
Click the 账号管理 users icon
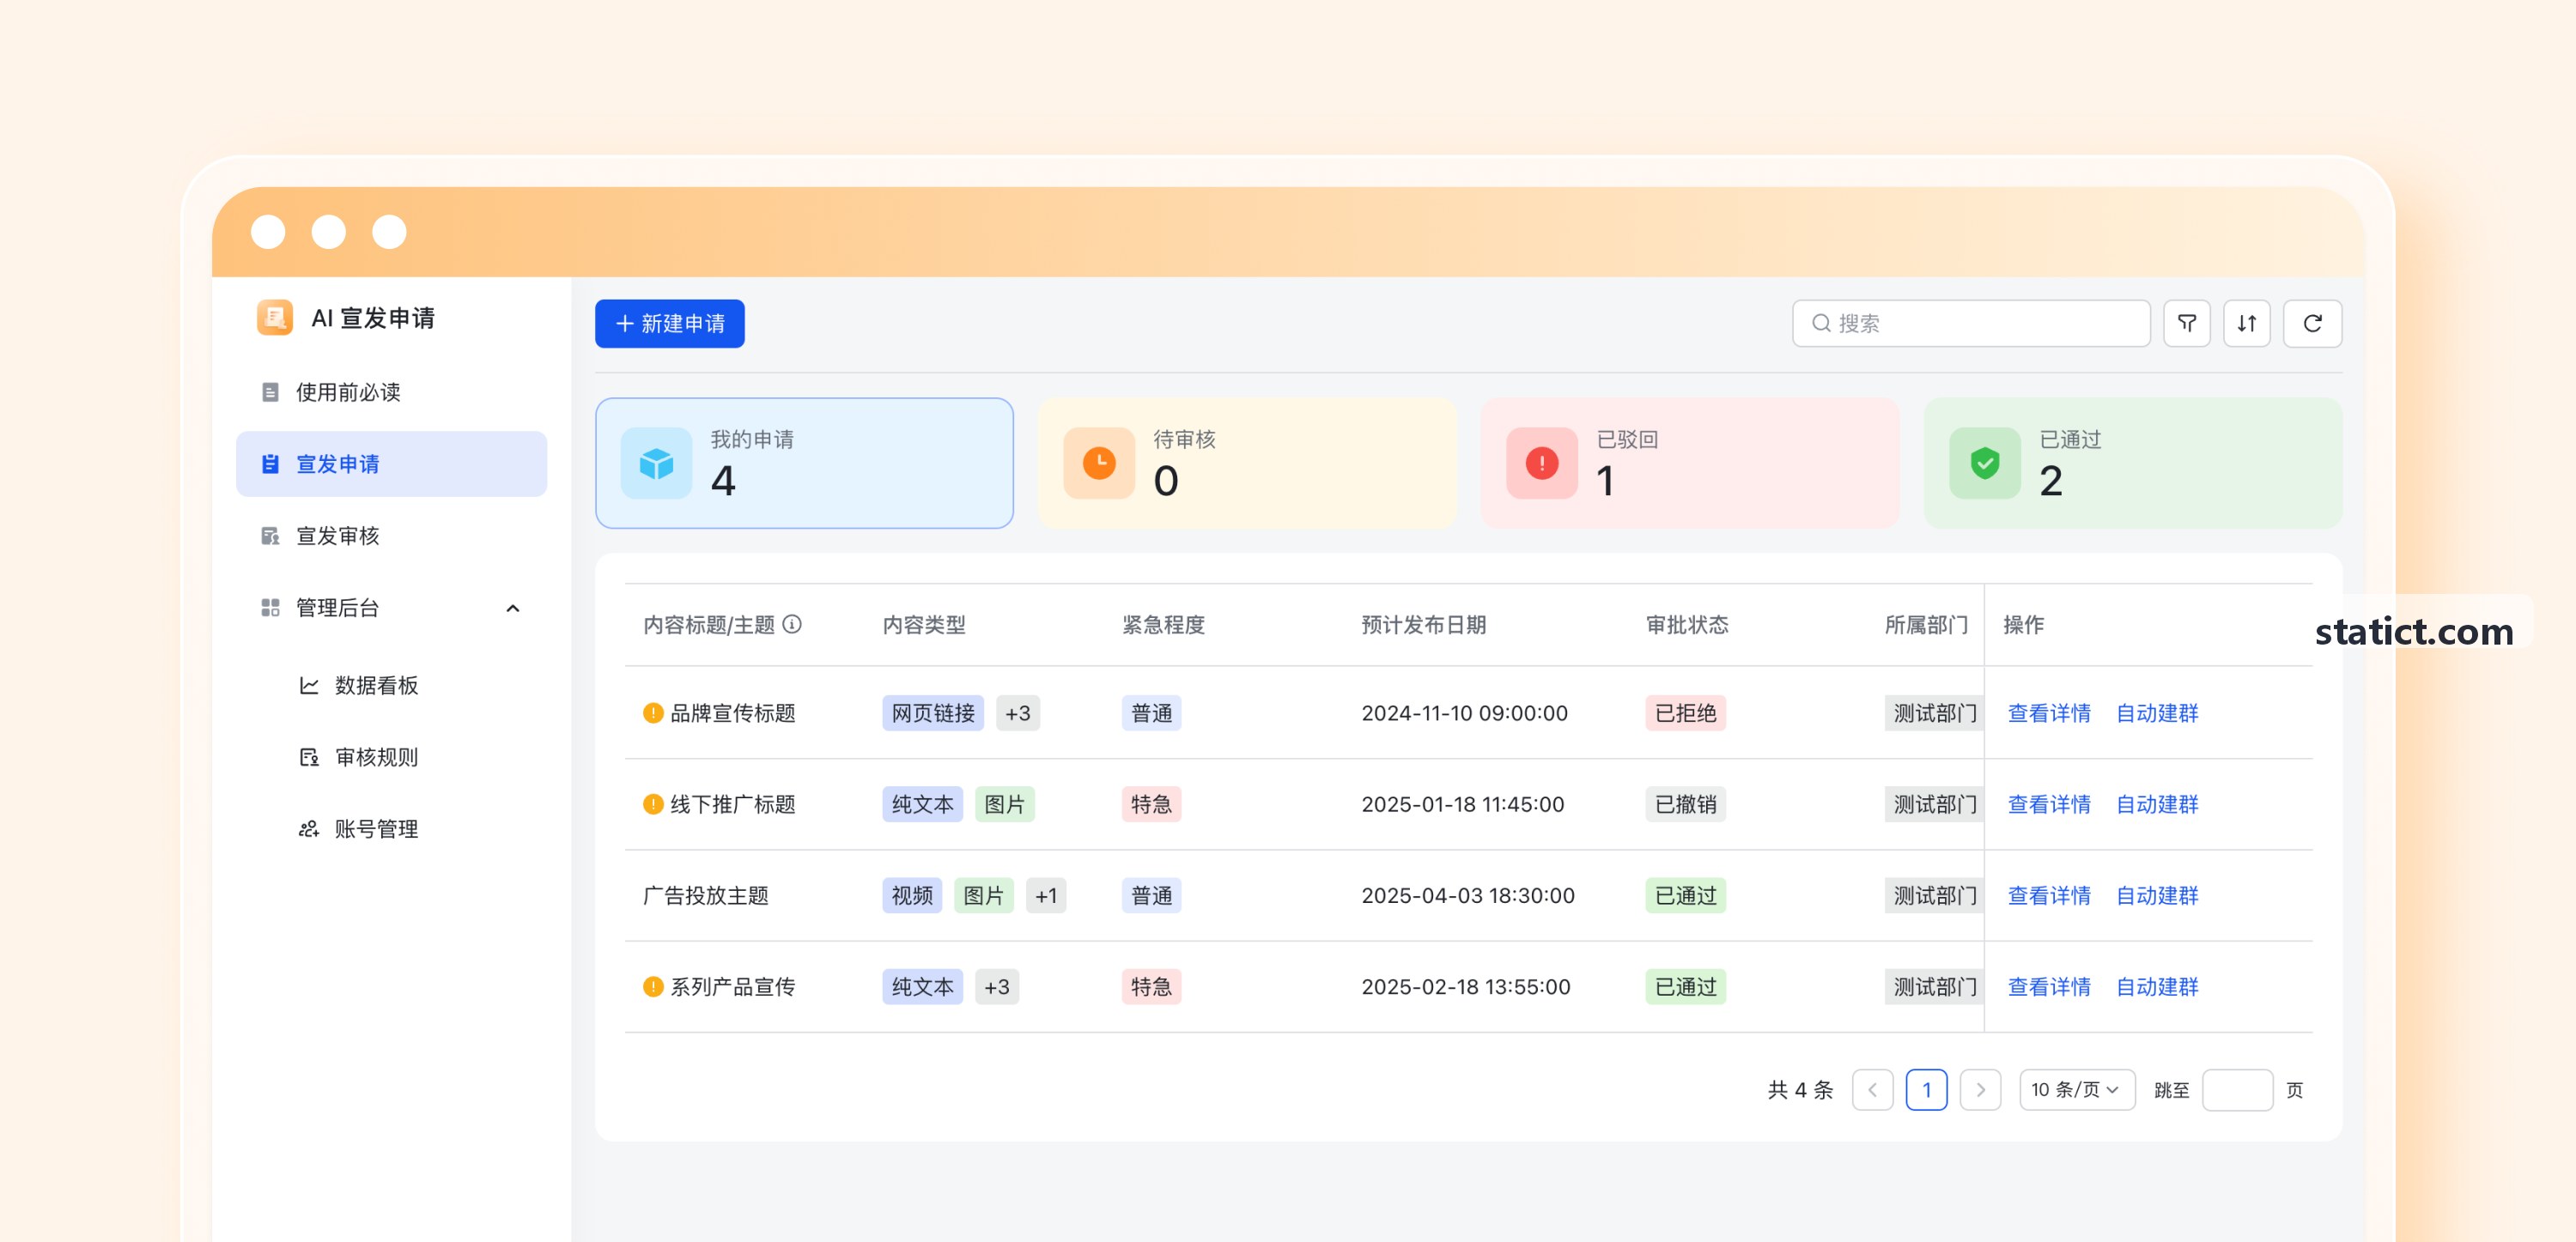point(309,829)
